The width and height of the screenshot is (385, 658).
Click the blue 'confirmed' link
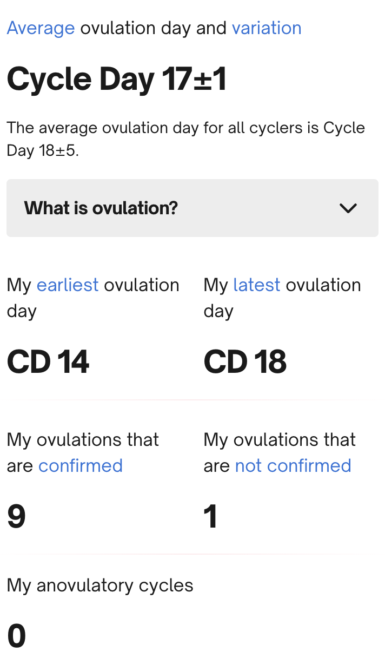click(x=81, y=465)
